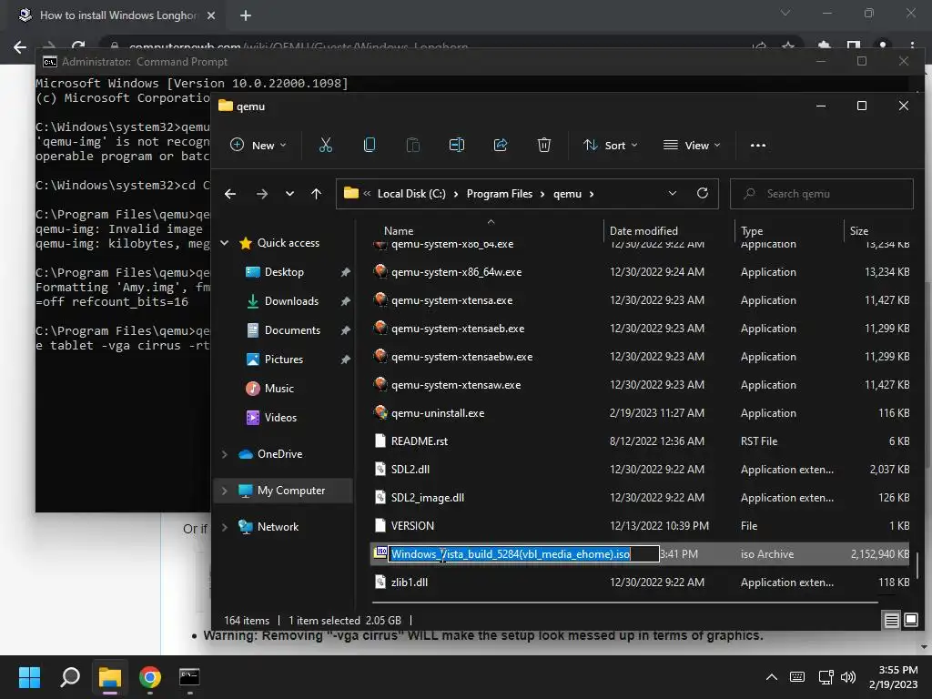Click Program Files breadcrumb
The image size is (932, 699).
tap(500, 194)
